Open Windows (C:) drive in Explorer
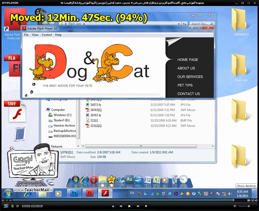259x211 pixels. pyautogui.click(x=62, y=115)
